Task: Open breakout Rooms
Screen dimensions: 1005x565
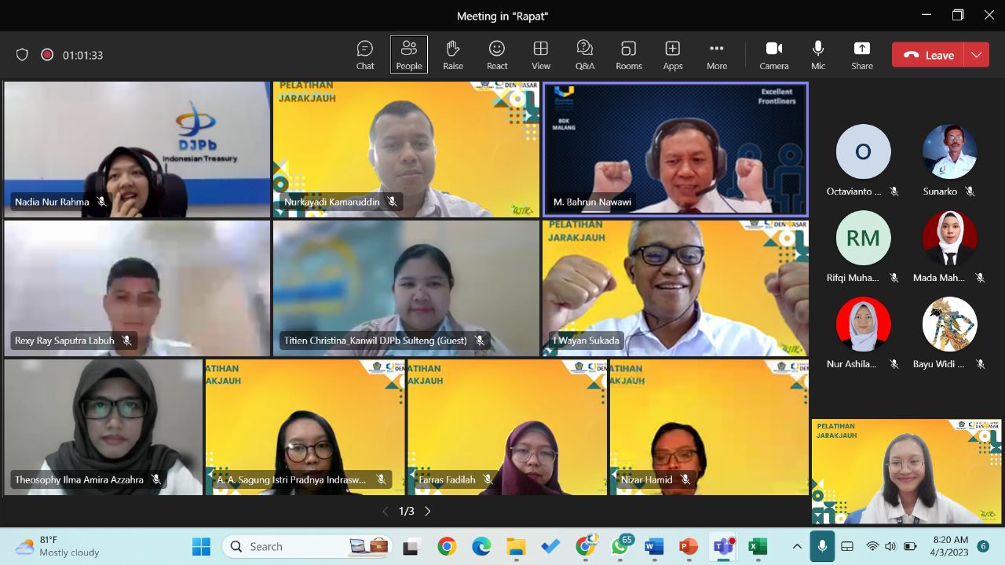Action: [629, 55]
